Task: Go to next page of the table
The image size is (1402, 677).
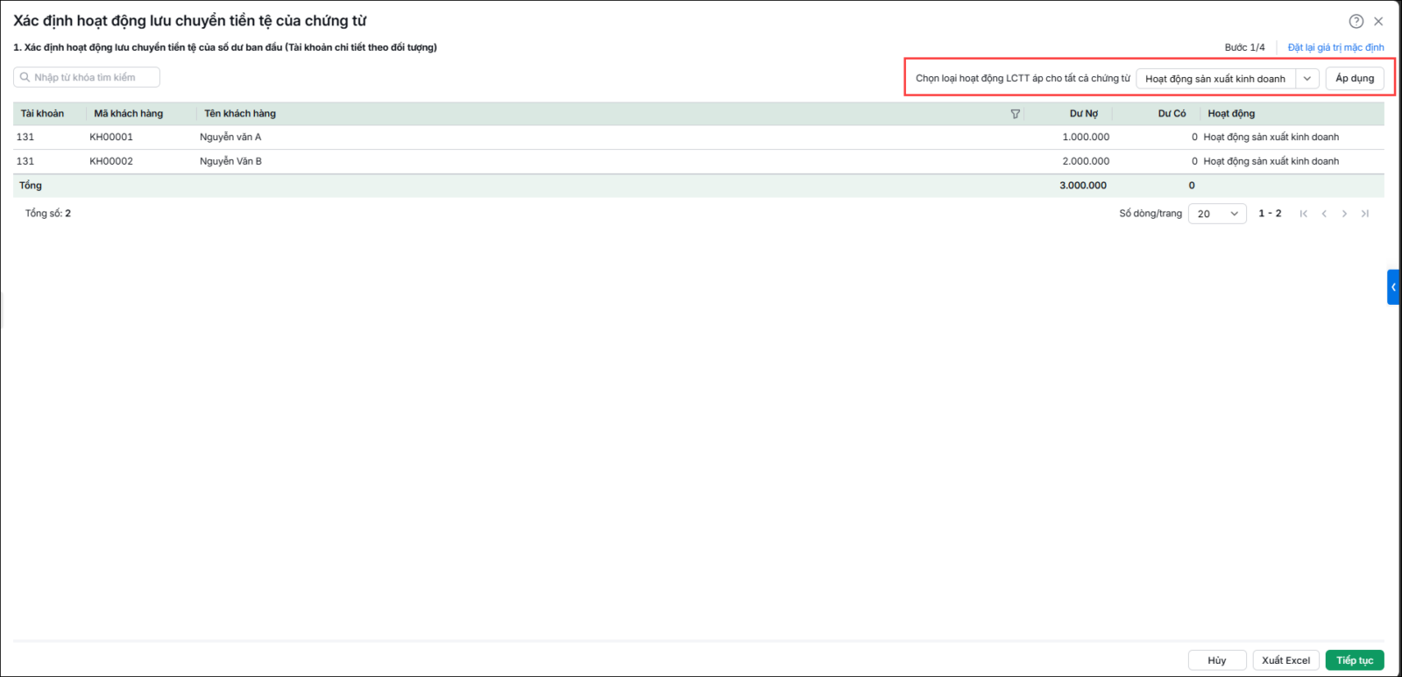Action: click(1344, 214)
